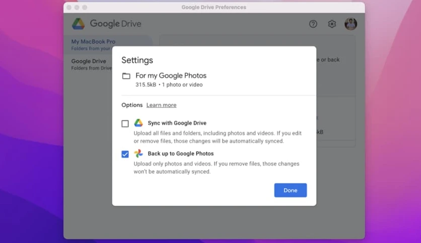The width and height of the screenshot is (421, 243).
Task: Open the Learn more link
Action: coord(161,105)
